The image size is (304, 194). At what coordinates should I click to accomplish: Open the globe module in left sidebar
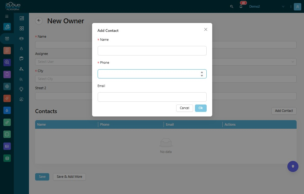tap(7, 86)
